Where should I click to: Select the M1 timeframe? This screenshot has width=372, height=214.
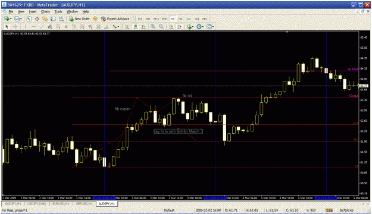pyautogui.click(x=140, y=18)
